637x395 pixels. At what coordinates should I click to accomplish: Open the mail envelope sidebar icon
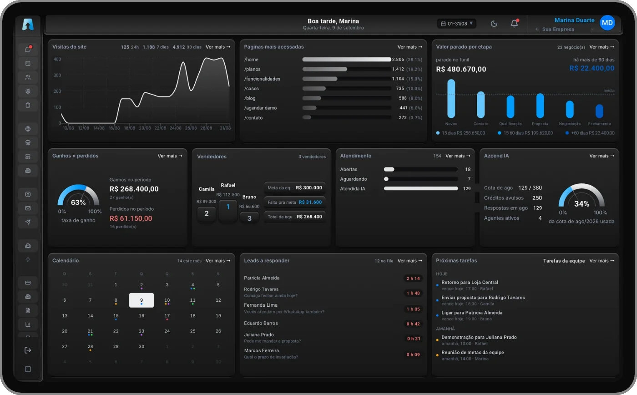(x=28, y=208)
